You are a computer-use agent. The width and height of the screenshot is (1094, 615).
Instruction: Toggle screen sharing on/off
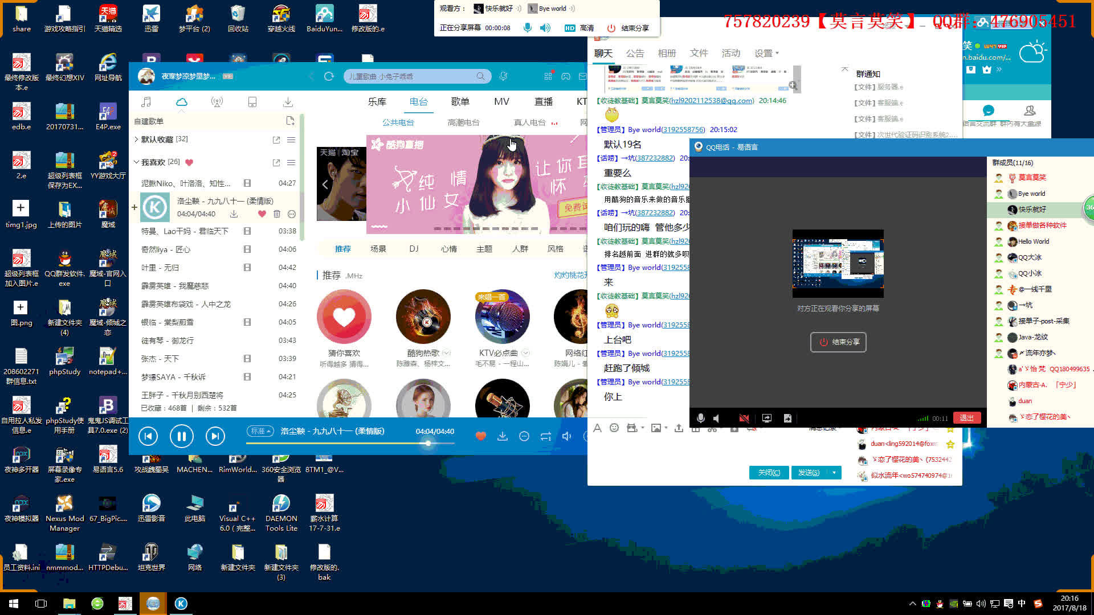(766, 417)
